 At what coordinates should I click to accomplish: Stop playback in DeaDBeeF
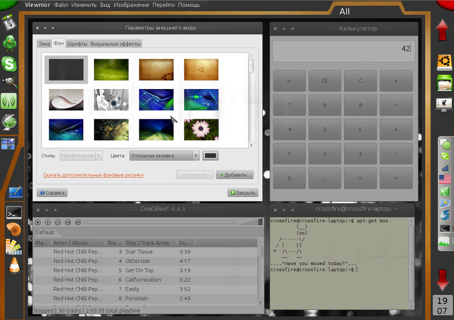click(37, 222)
